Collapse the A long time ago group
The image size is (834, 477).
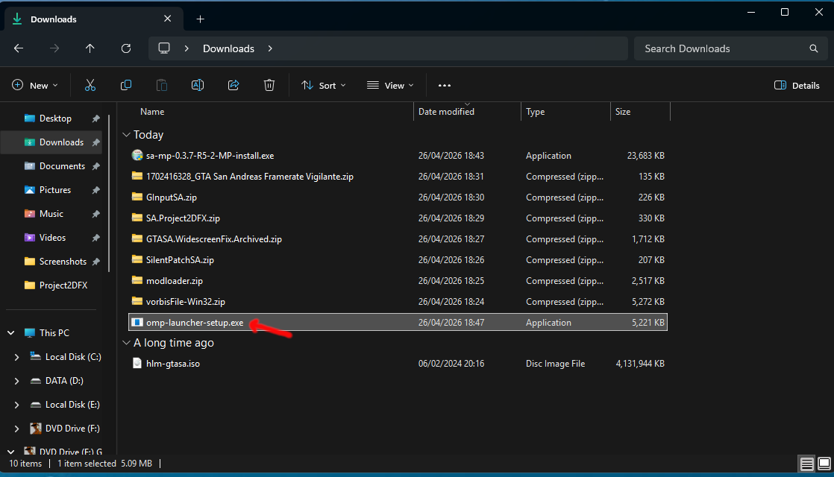126,343
